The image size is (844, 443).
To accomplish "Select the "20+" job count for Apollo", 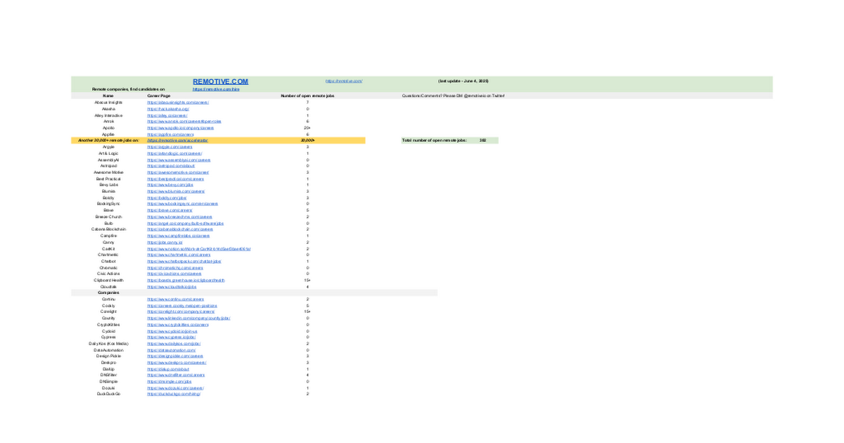I will click(307, 128).
